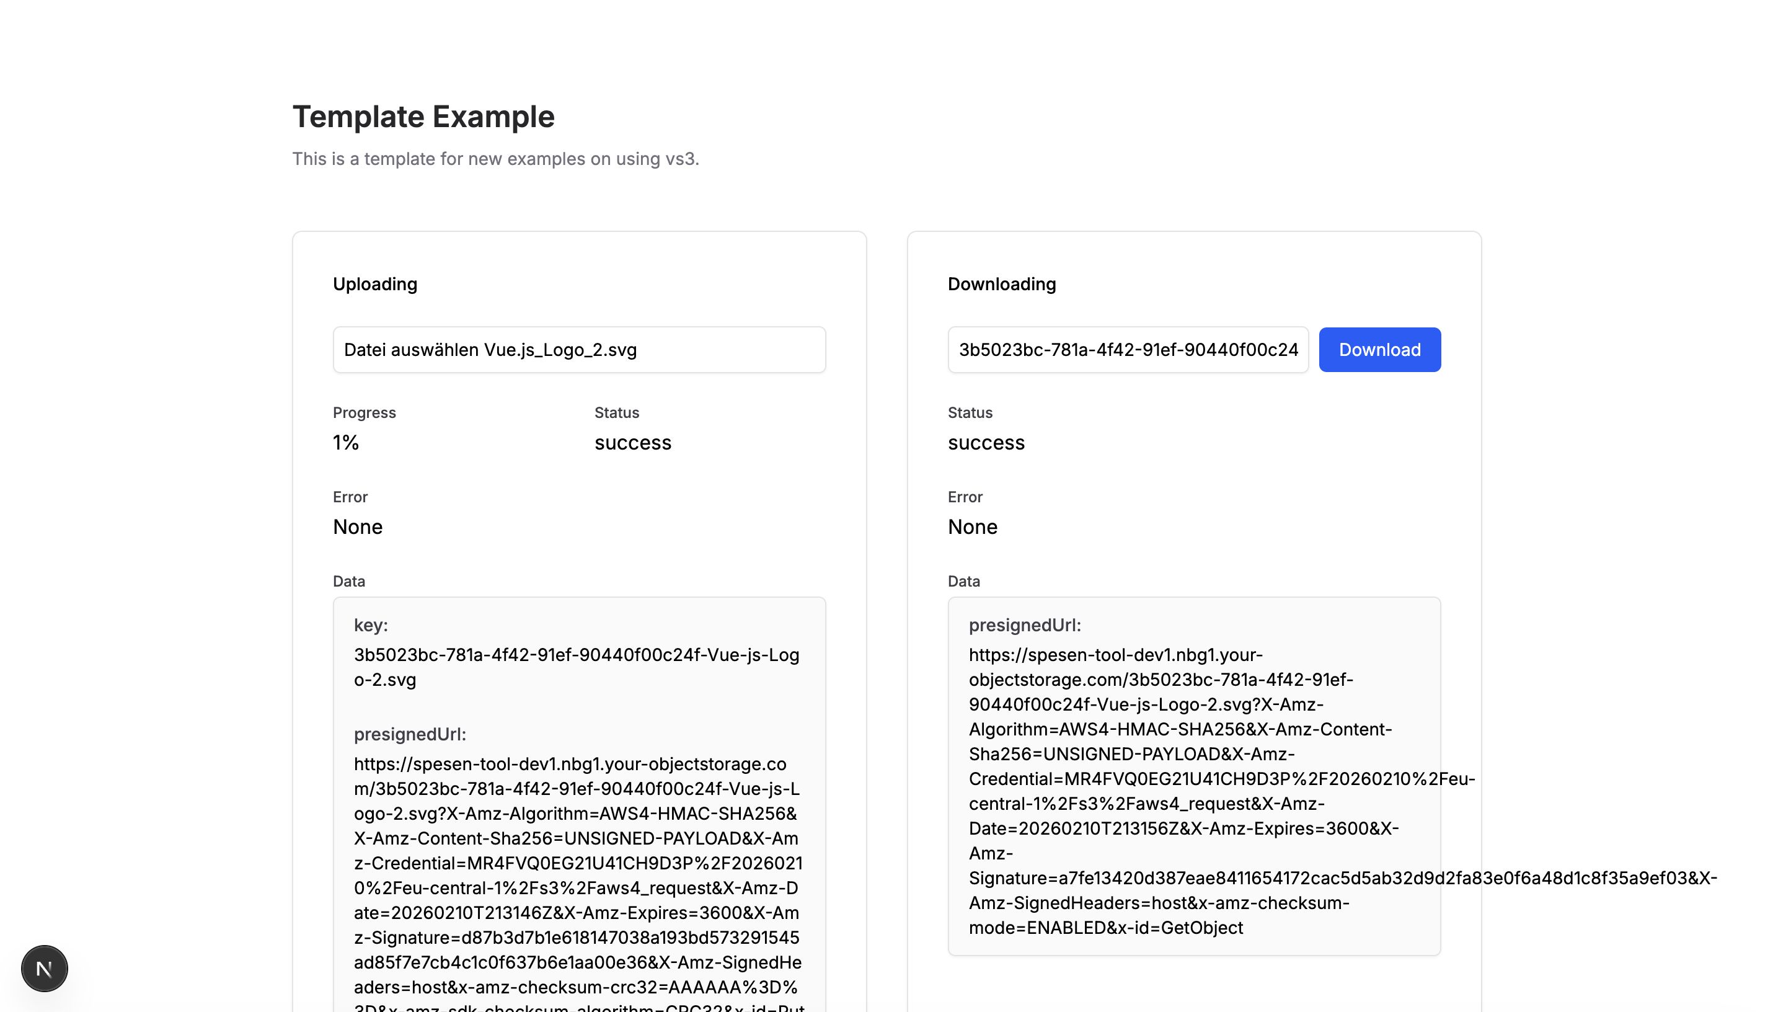This screenshot has width=1773, height=1012.
Task: Click the key value starting with 3b5023bc
Action: (576, 667)
